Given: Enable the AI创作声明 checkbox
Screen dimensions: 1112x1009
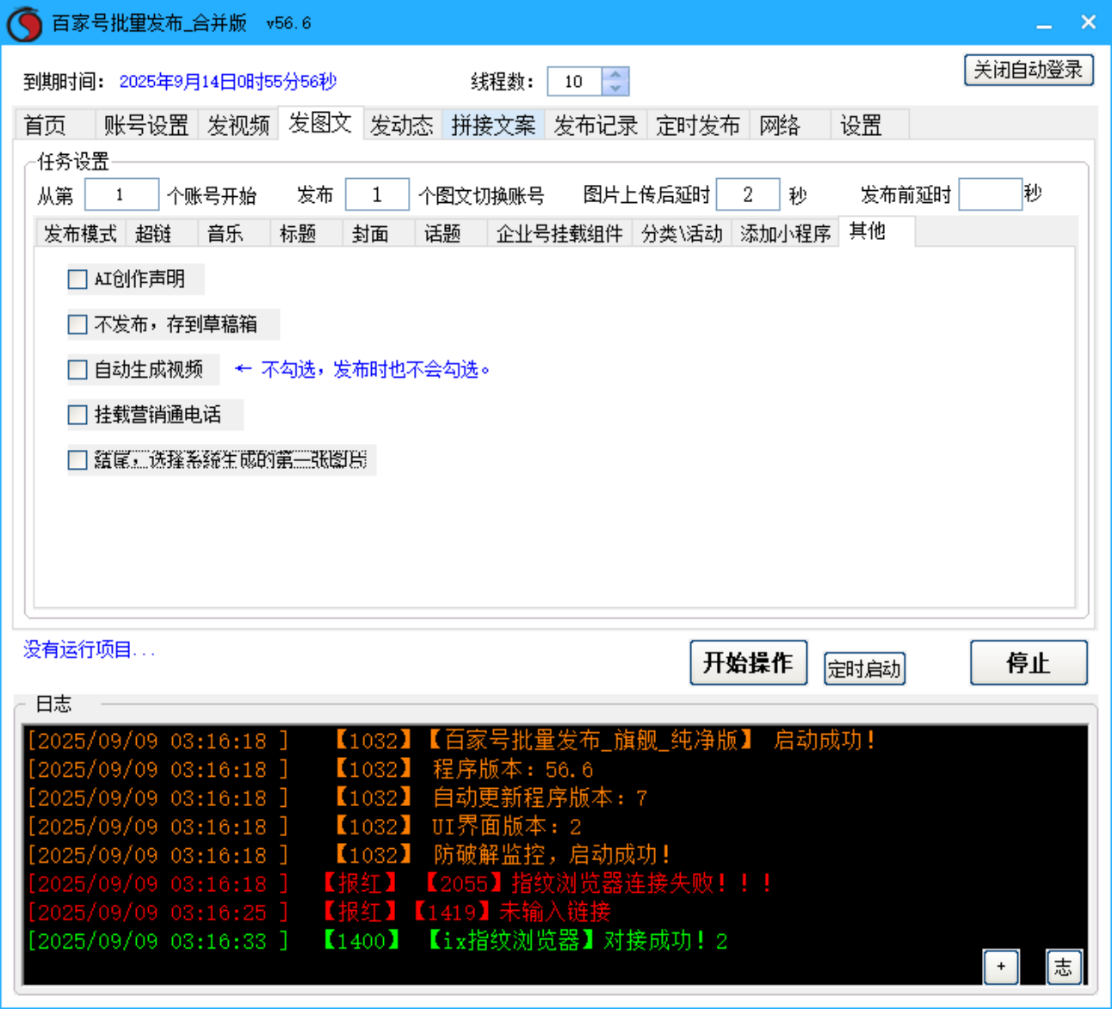Looking at the screenshot, I should [x=77, y=279].
